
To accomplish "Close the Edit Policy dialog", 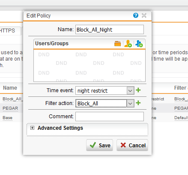I will click(144, 15).
